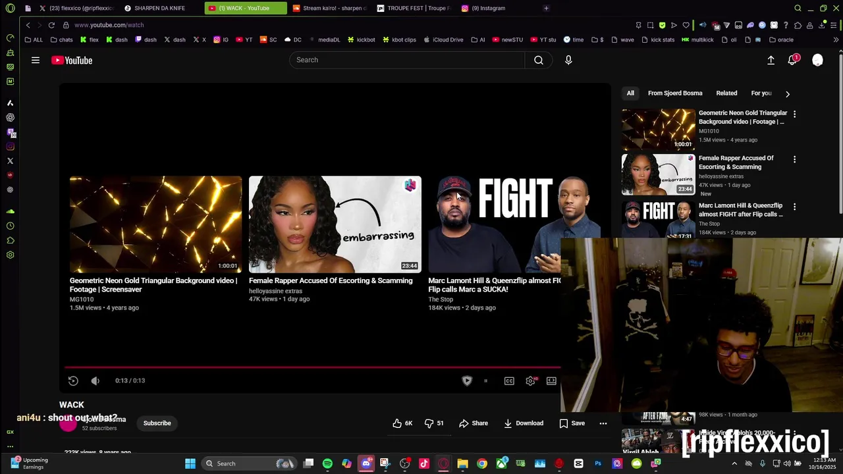
Task: Start voice search with the microphone icon
Action: [568, 60]
